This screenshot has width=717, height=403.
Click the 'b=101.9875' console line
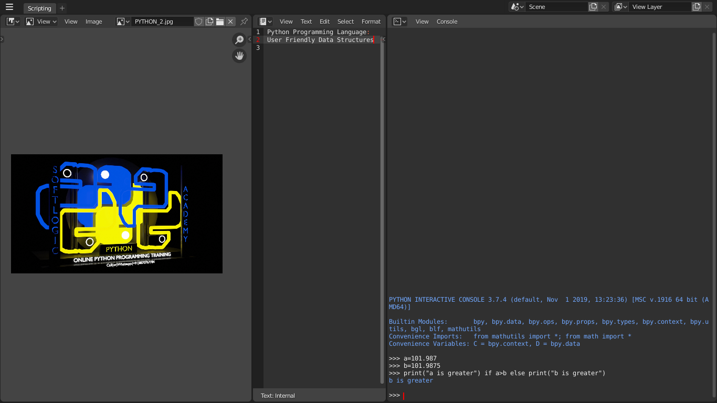coord(415,366)
